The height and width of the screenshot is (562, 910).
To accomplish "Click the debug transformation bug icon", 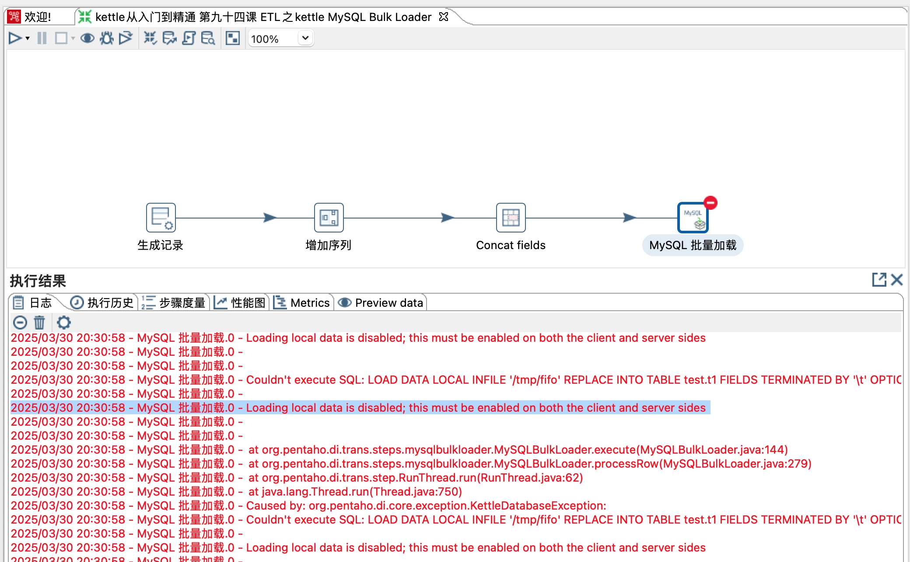I will pos(106,38).
